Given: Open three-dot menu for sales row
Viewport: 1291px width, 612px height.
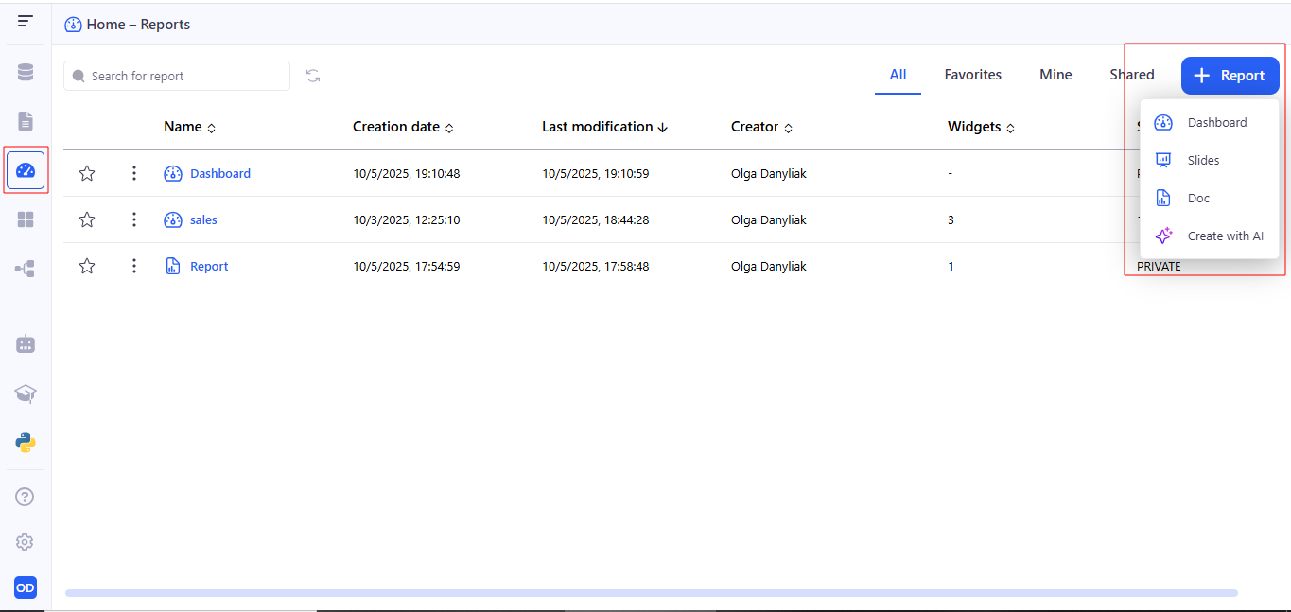Looking at the screenshot, I should tap(134, 219).
